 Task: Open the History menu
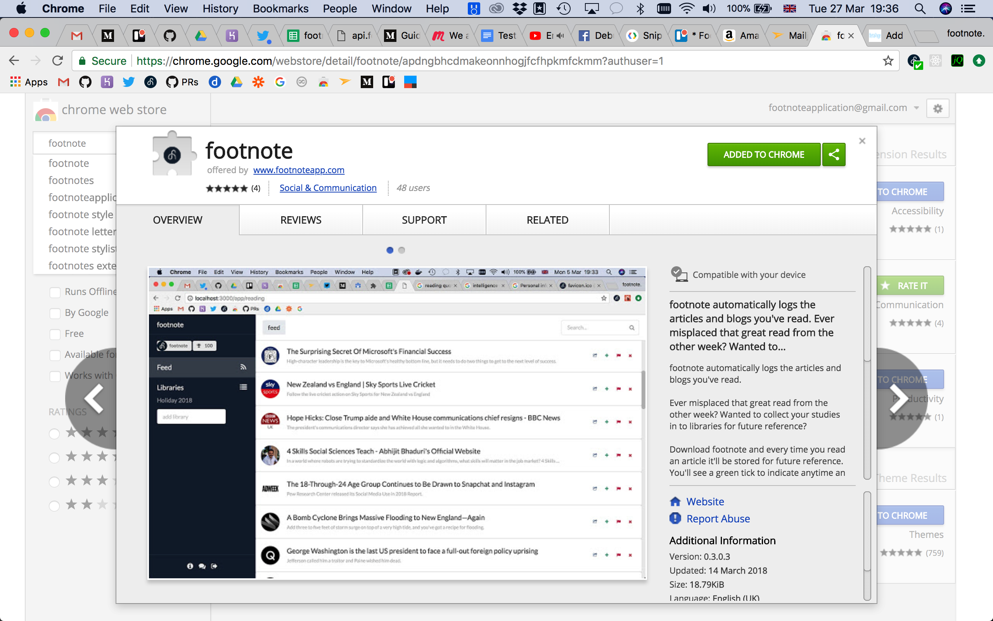[x=220, y=9]
